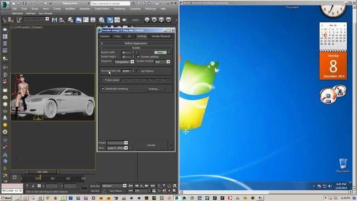Image resolution: width=357 pixels, height=201 pixels.
Task: Click the Undo arrow in quick access toolbar
Action: (x=30, y=3)
